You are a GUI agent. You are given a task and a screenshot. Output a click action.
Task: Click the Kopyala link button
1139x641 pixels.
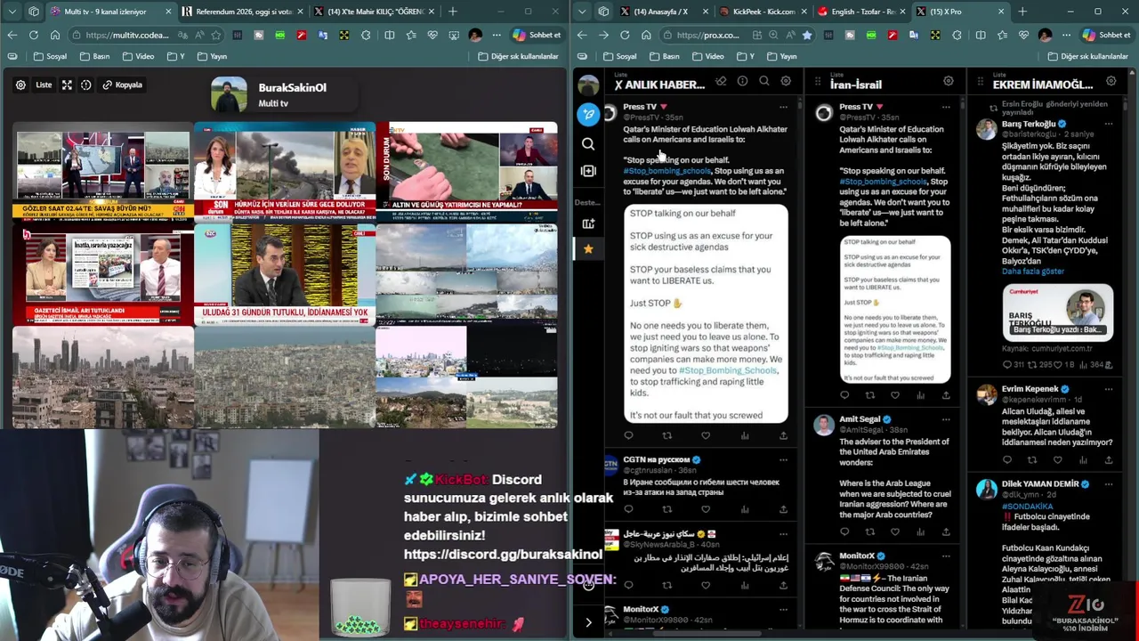123,85
